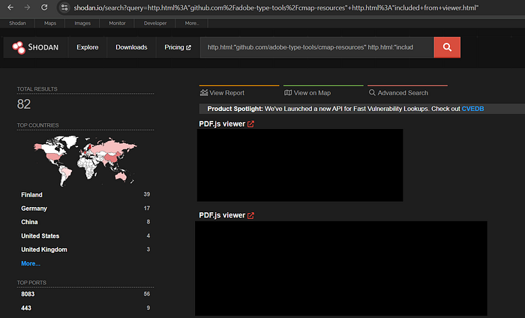The width and height of the screenshot is (525, 318).
Task: Click the total results count 82
Action: [x=24, y=104]
